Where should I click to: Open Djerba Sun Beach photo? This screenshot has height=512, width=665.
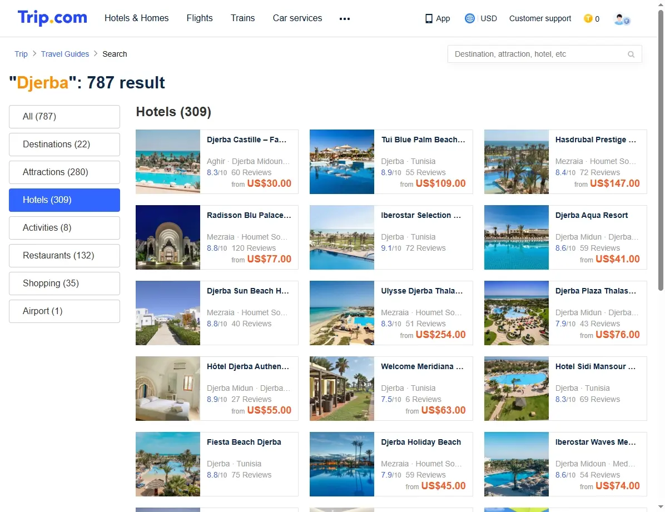[x=168, y=313]
